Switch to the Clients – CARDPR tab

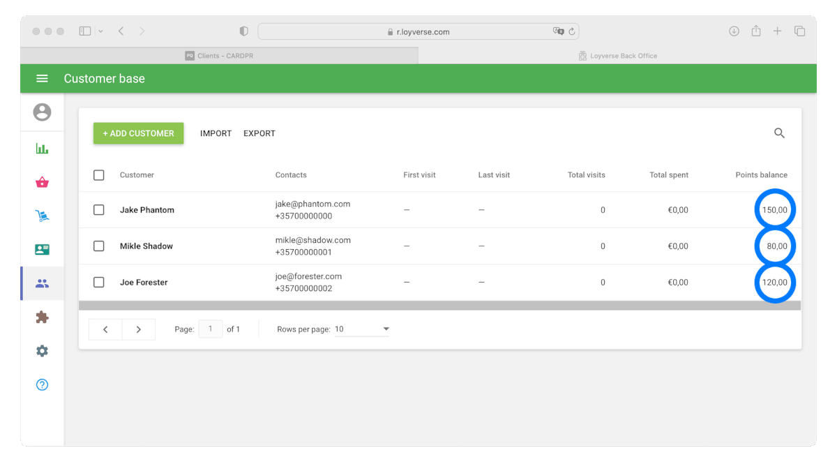219,56
